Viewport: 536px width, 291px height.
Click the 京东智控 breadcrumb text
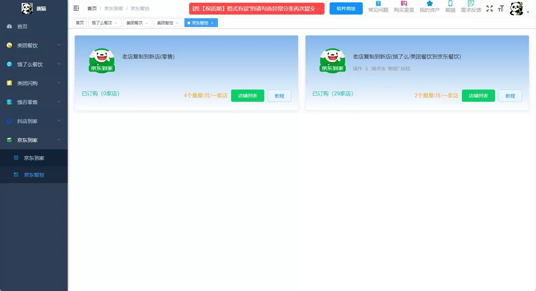pos(140,8)
